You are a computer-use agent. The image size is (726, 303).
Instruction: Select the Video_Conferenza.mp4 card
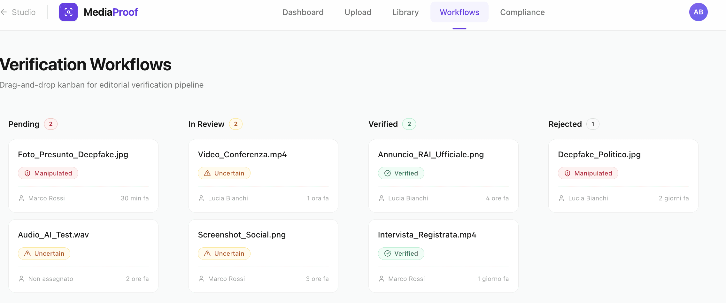[263, 176]
